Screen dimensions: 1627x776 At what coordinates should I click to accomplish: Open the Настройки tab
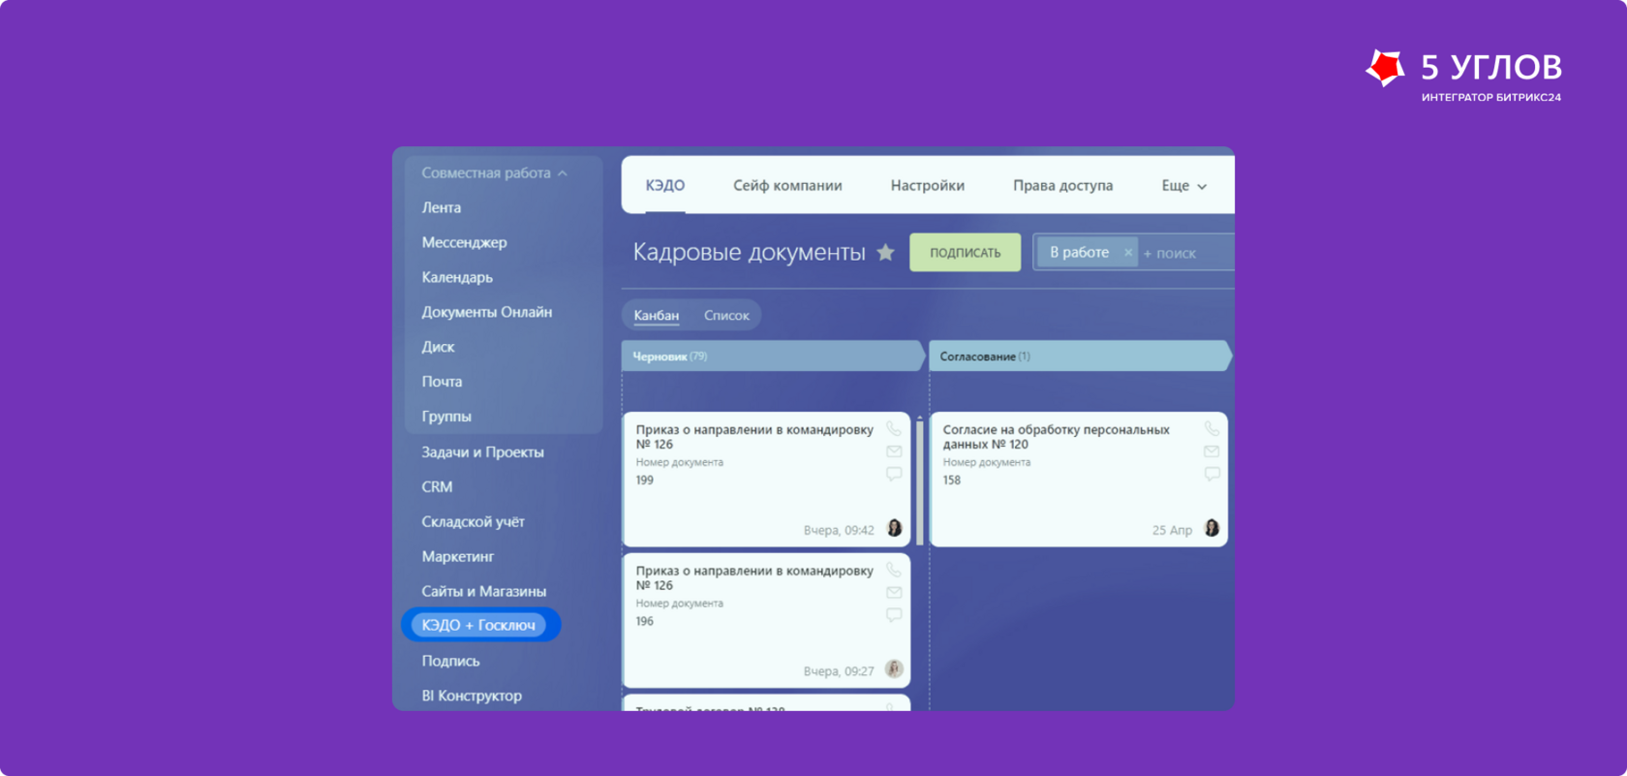[928, 185]
